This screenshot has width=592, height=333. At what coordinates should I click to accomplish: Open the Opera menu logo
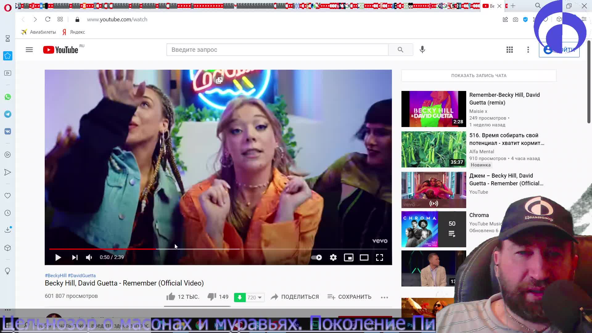coord(8,7)
